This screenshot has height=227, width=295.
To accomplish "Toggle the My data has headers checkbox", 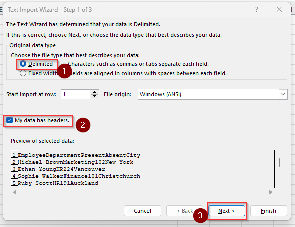I will point(9,120).
